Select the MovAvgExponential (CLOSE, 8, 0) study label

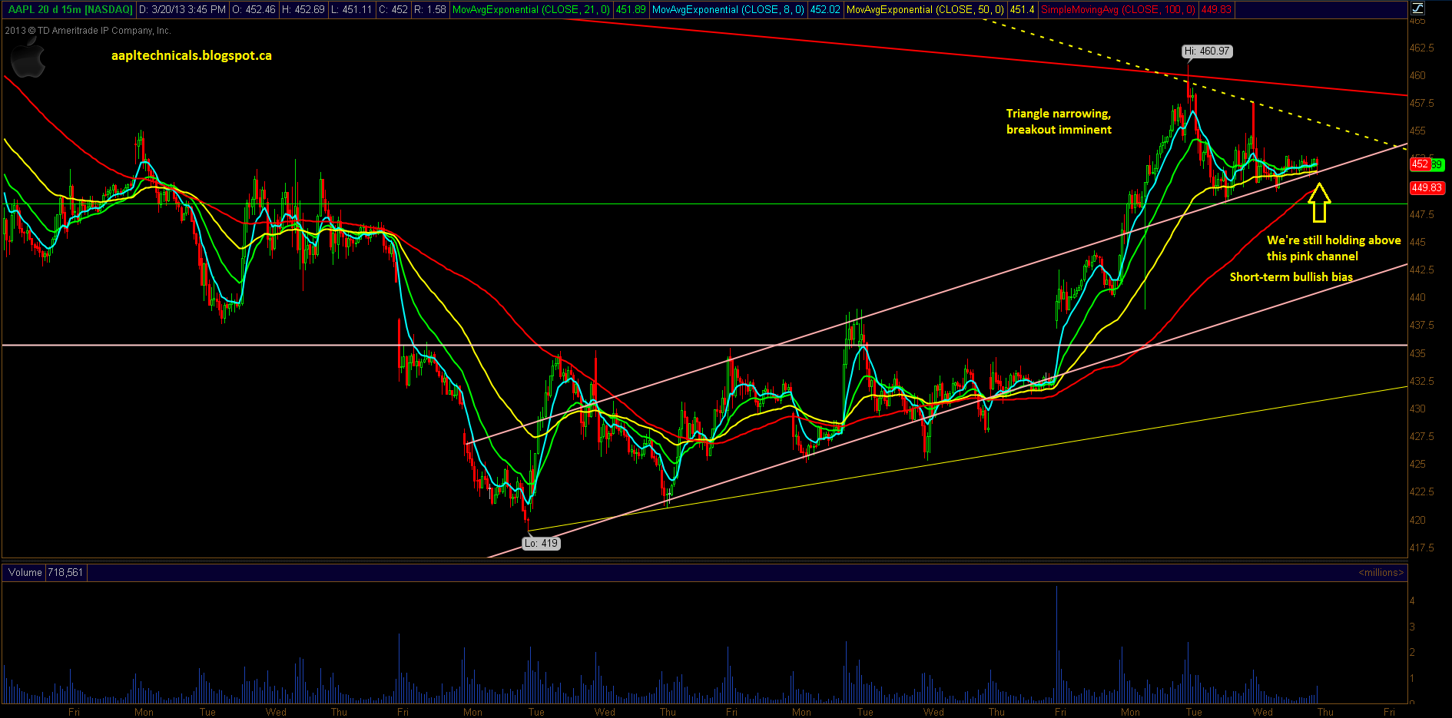tap(728, 10)
